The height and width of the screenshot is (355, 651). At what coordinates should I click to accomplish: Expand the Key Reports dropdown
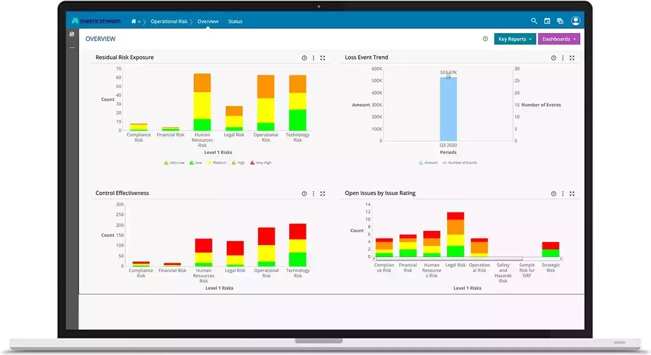[515, 39]
